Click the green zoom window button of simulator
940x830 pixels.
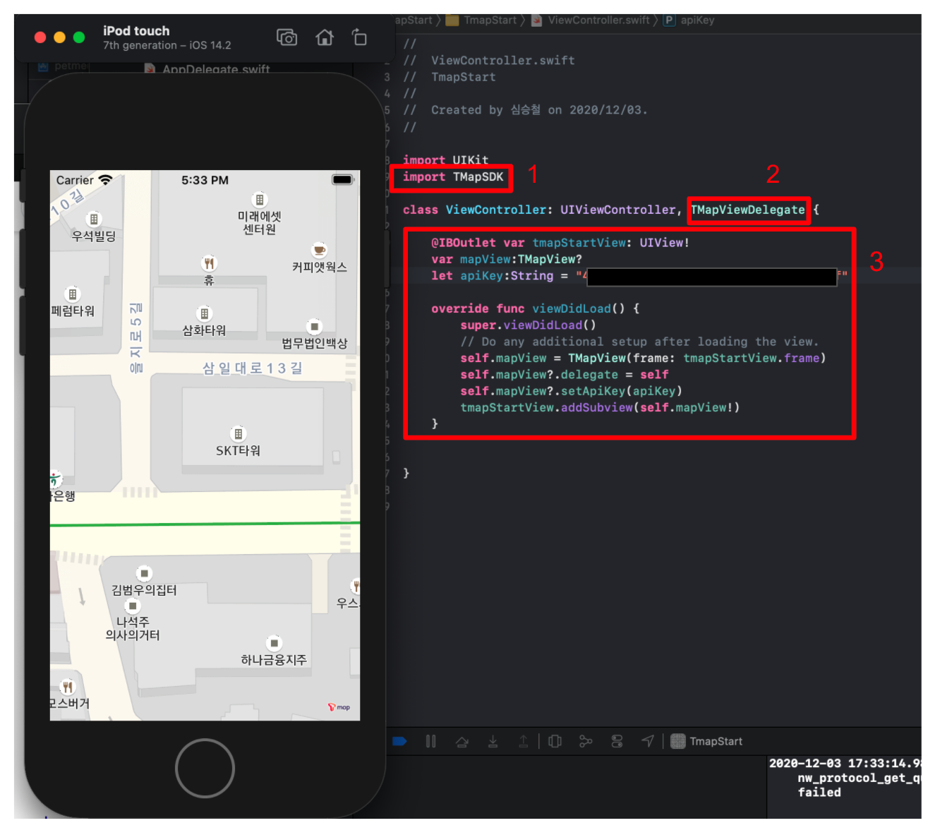point(79,37)
